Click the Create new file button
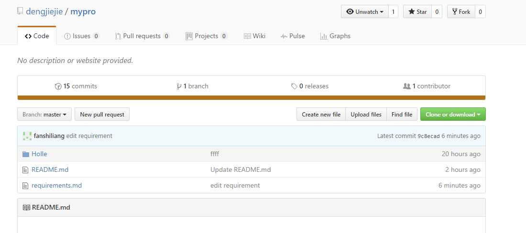 [x=321, y=114]
